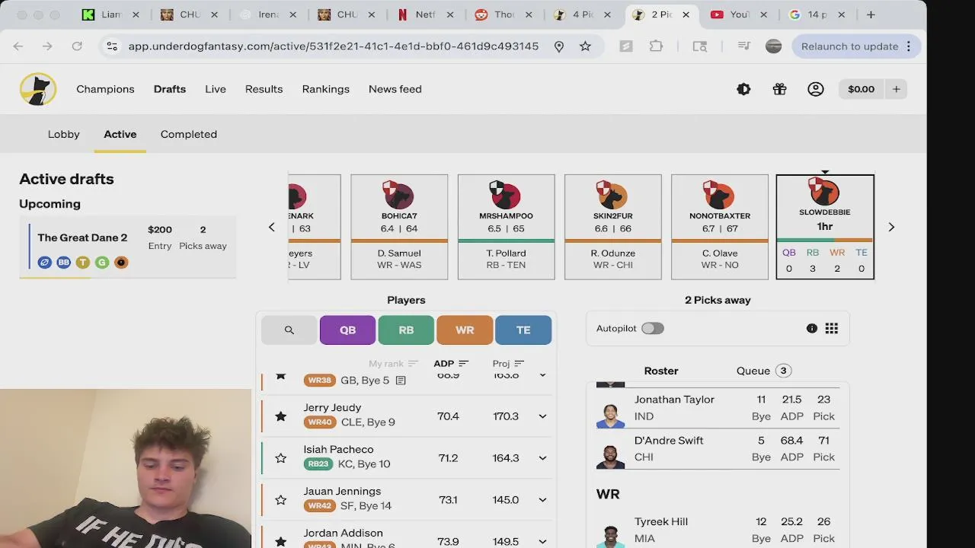Image resolution: width=975 pixels, height=548 pixels.
Task: Go to the Live section
Action: 216,89
